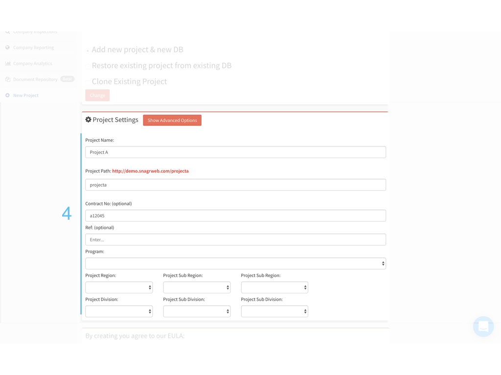Open the first Project Sub Division dropdown
This screenshot has width=501, height=375.
(x=197, y=311)
